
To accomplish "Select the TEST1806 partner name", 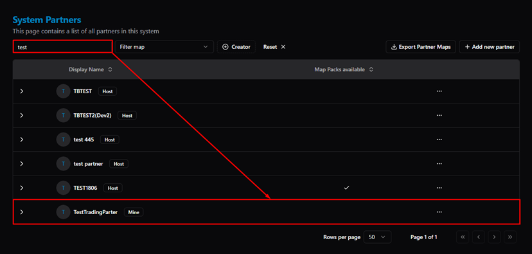I will 85,188.
